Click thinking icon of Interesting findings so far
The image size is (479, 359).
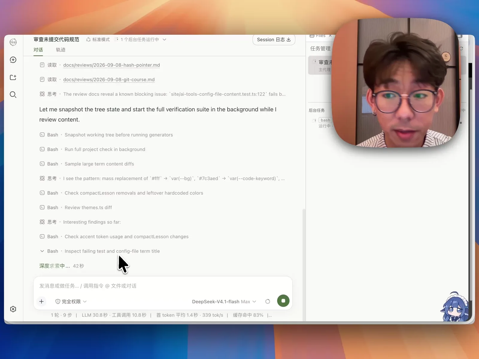(x=42, y=222)
